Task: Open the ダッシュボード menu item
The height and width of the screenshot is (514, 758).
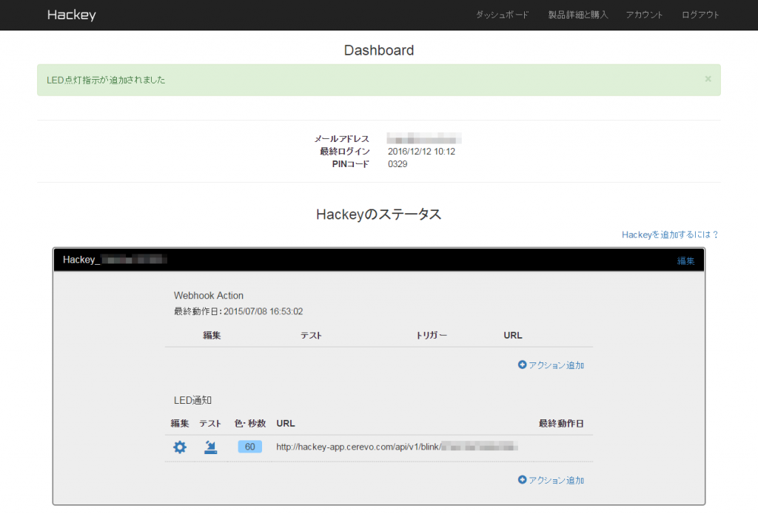Action: tap(502, 15)
